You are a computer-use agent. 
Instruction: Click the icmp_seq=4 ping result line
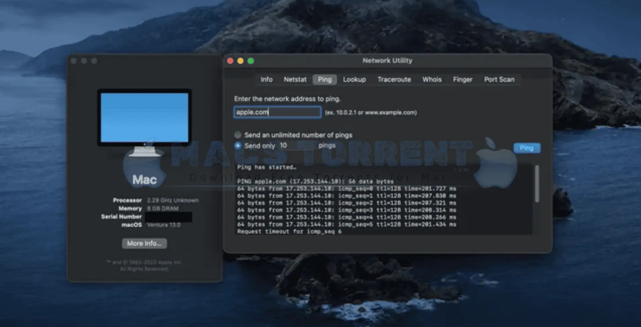click(x=346, y=217)
